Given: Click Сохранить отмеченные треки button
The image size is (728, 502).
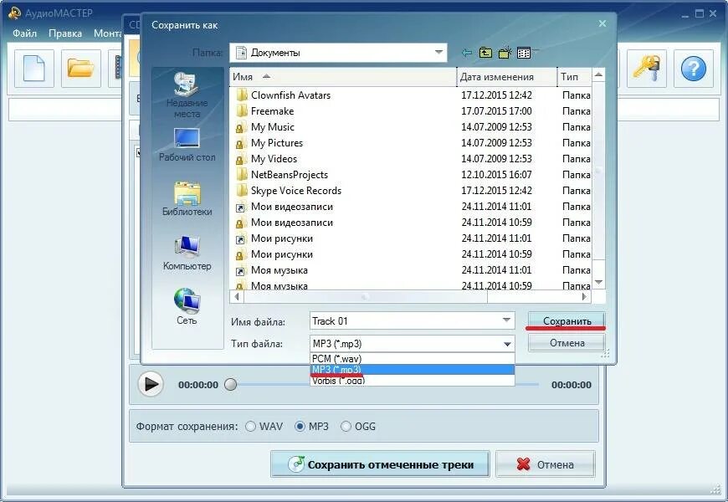Looking at the screenshot, I should pos(380,464).
